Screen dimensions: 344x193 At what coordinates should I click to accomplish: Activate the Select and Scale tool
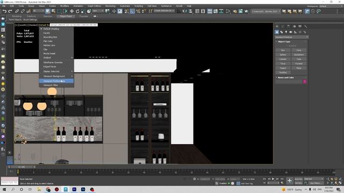pyautogui.click(x=83, y=11)
